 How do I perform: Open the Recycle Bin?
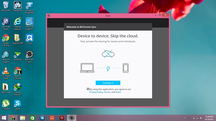click(6, 6)
